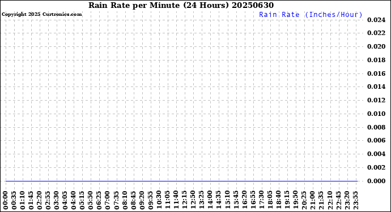Click the 0.022 y-axis value

376,33
